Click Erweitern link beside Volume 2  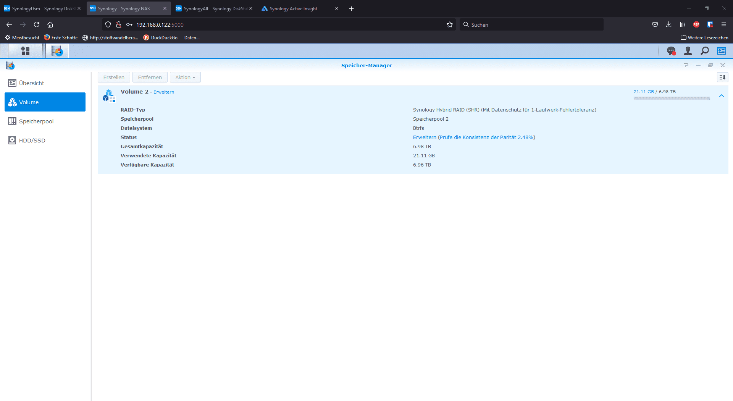[164, 92]
